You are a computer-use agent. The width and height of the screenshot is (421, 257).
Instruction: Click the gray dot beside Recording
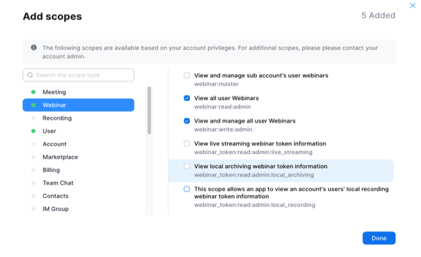34,118
